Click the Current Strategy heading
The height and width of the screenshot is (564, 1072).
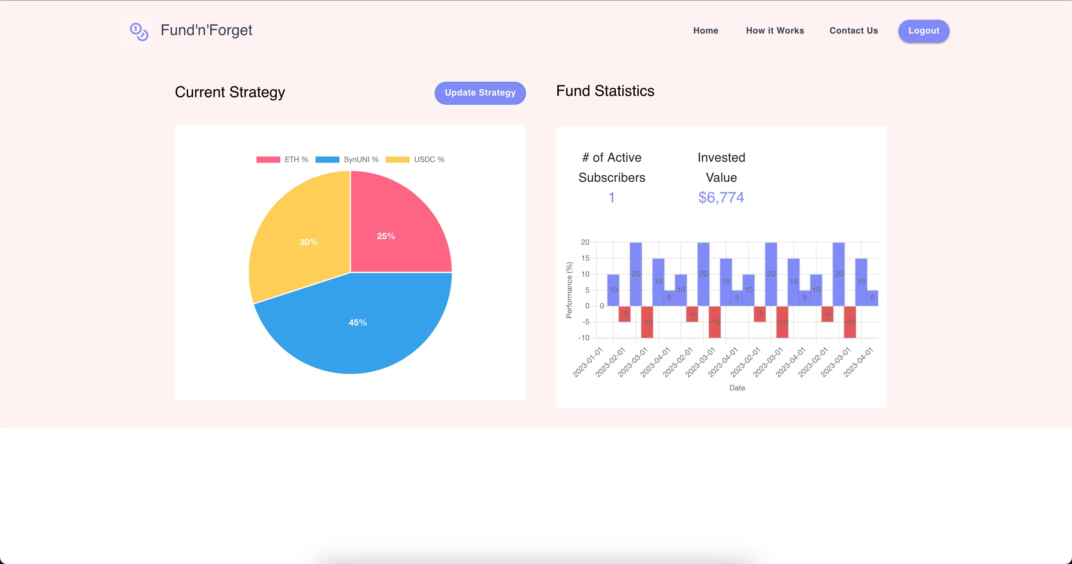230,92
